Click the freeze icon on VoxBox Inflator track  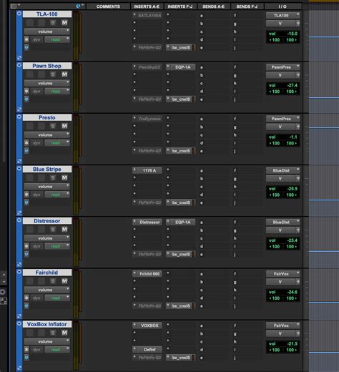coord(26,350)
